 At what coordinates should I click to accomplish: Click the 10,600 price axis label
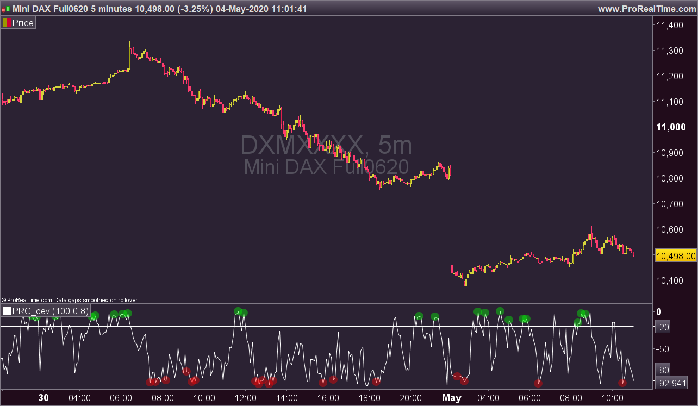[670, 229]
